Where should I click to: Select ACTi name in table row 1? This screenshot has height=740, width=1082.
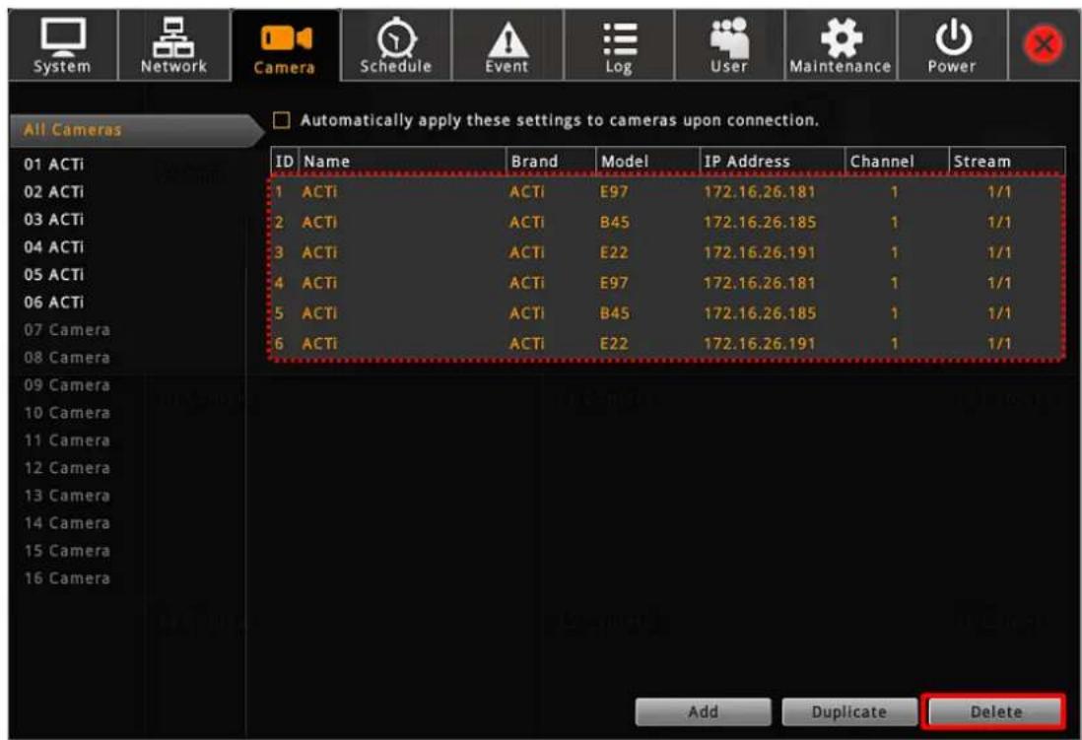[319, 192]
